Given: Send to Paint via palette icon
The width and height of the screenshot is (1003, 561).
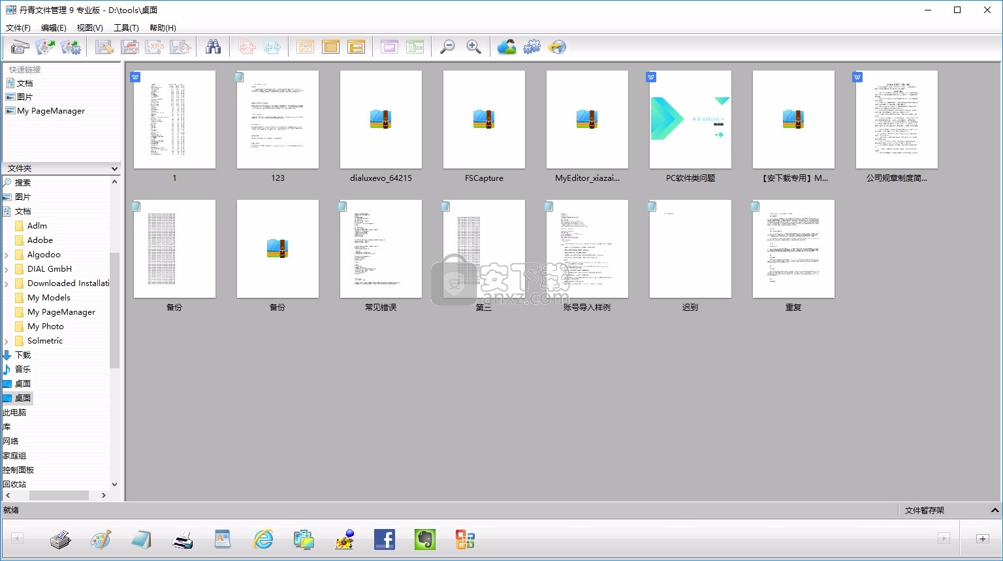Looking at the screenshot, I should pyautogui.click(x=101, y=539).
